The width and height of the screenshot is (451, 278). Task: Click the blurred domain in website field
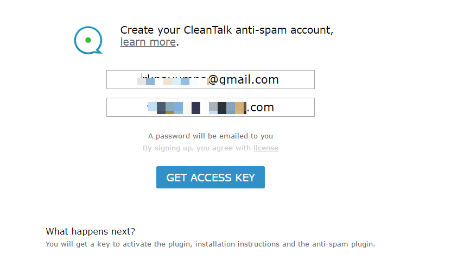point(197,108)
